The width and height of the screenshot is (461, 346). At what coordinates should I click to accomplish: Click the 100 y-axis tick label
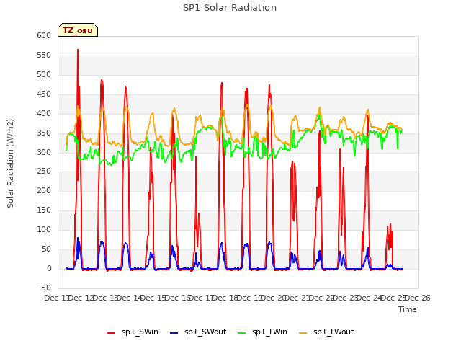click(x=44, y=229)
